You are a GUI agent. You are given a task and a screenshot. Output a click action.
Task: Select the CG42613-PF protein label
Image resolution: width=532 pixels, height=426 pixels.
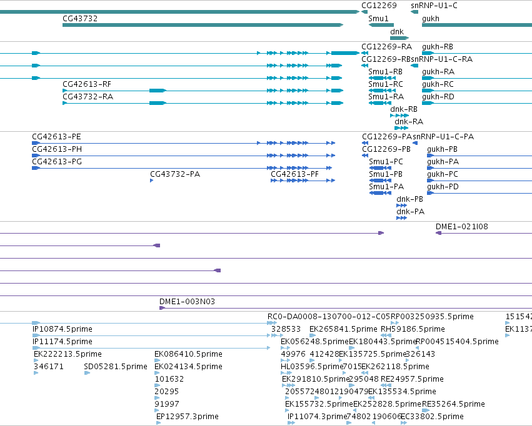[294, 174]
